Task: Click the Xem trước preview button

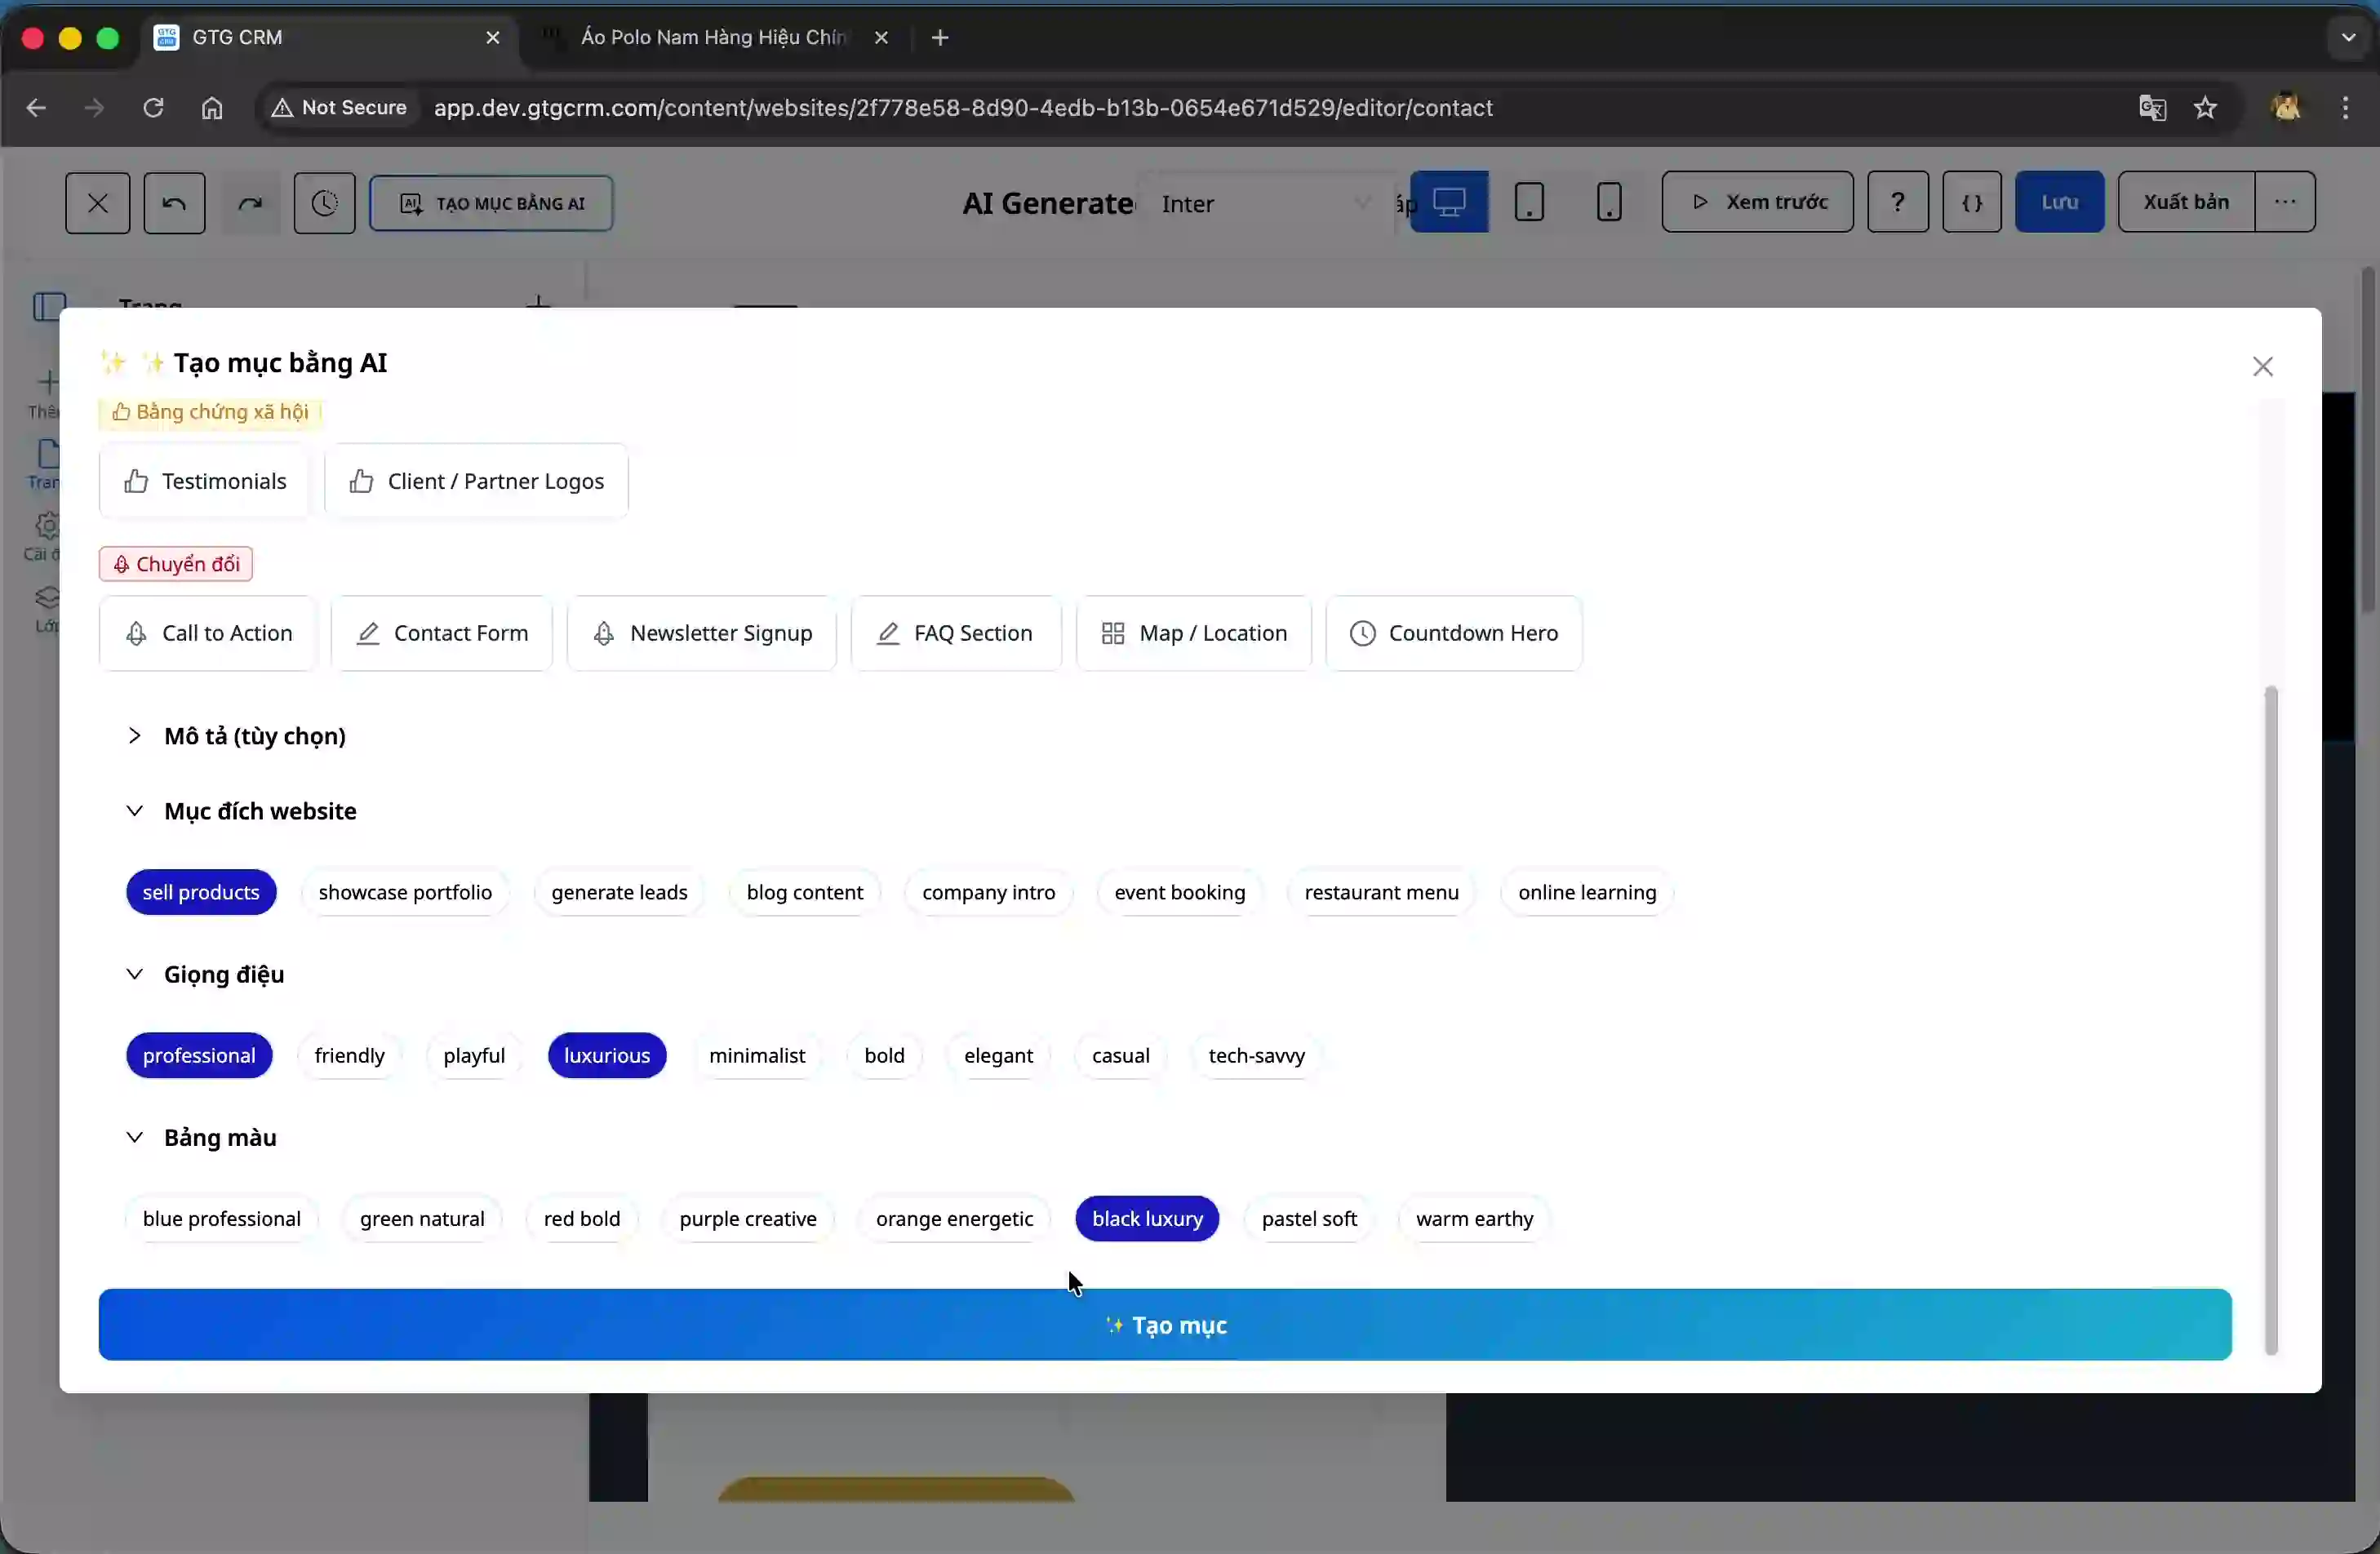Action: 1757,202
